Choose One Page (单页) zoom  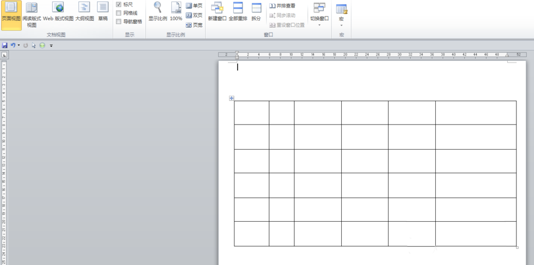(194, 6)
